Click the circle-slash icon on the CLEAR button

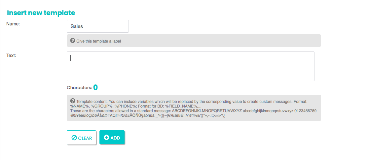(74, 138)
